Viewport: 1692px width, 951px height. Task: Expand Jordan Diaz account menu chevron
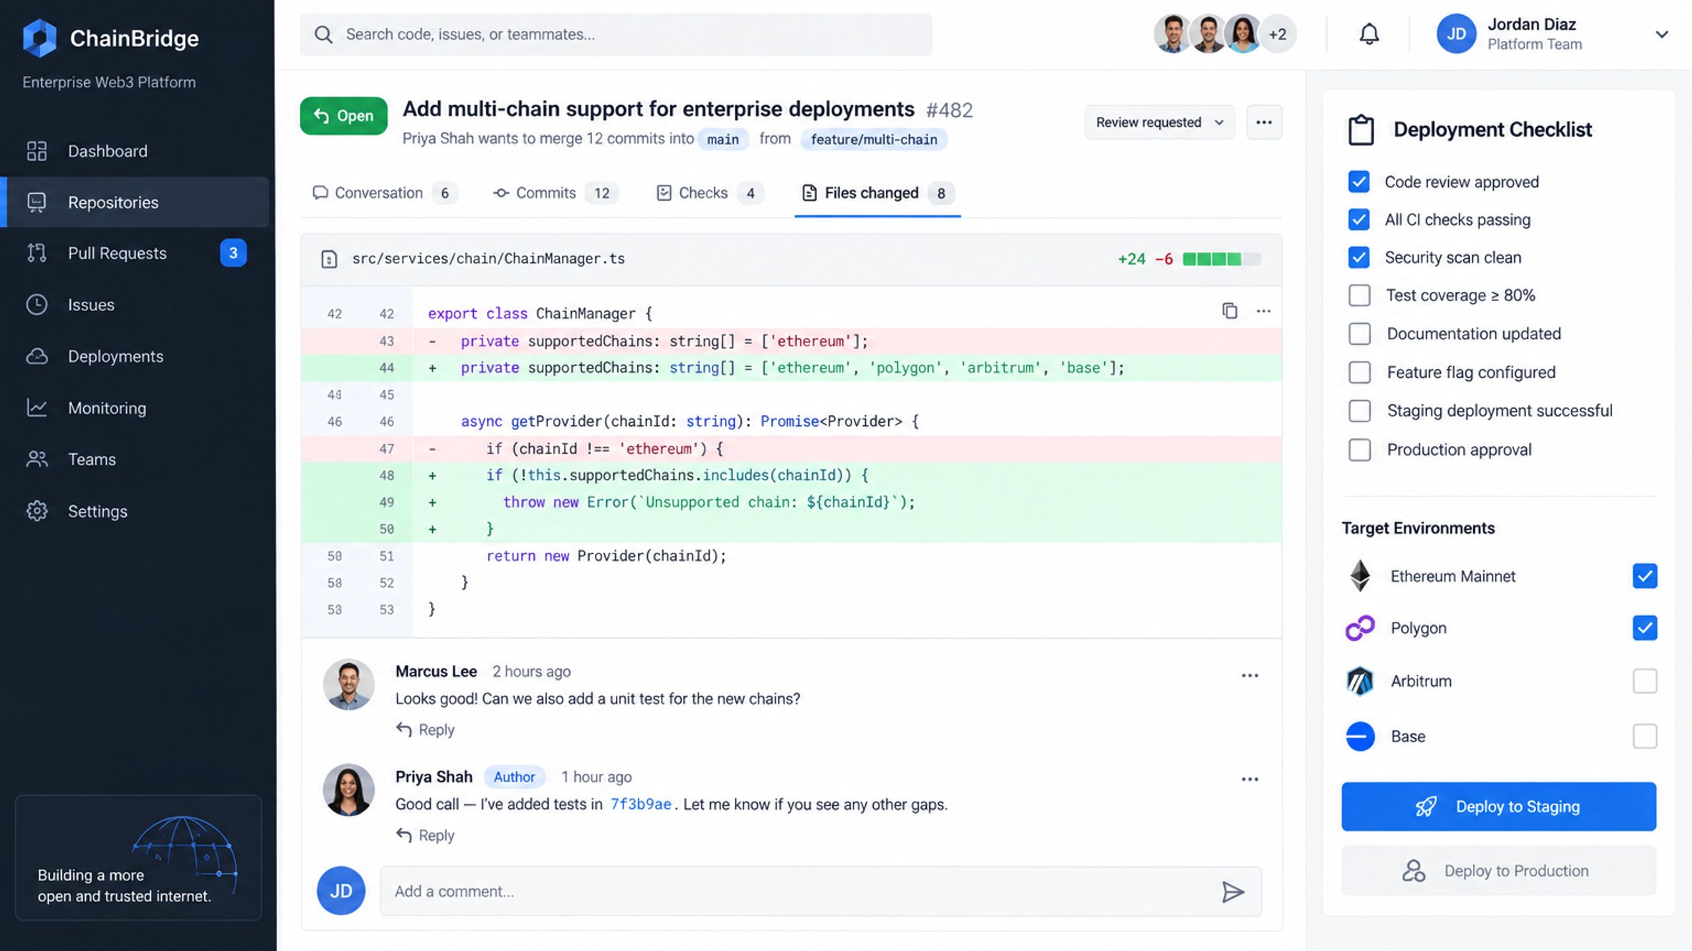coord(1662,34)
